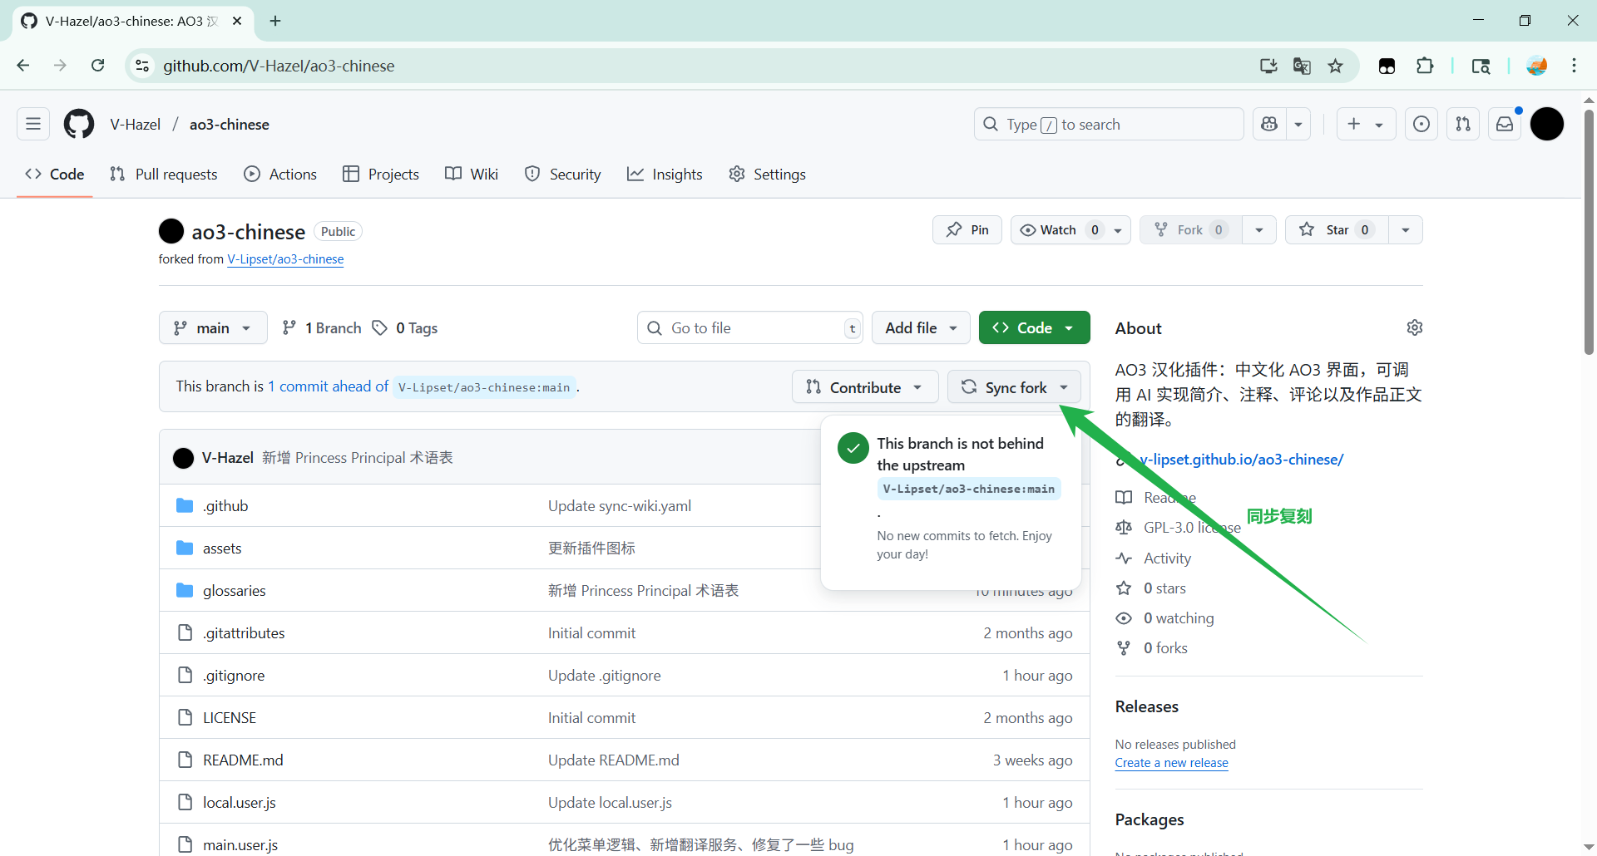Star the ao3-chinese repository
Image resolution: width=1597 pixels, height=856 pixels.
1337,230
